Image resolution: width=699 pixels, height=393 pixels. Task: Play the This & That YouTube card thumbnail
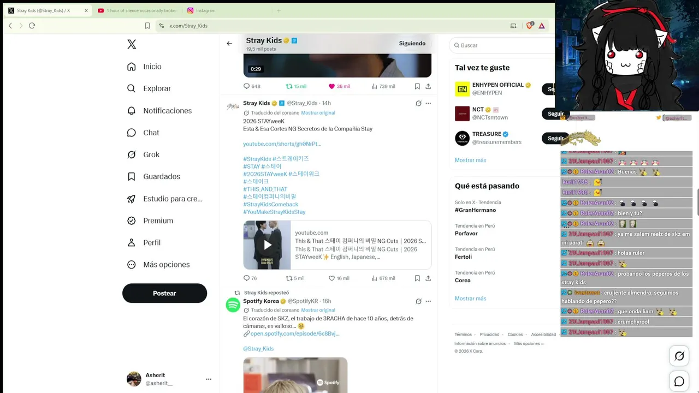point(267,245)
